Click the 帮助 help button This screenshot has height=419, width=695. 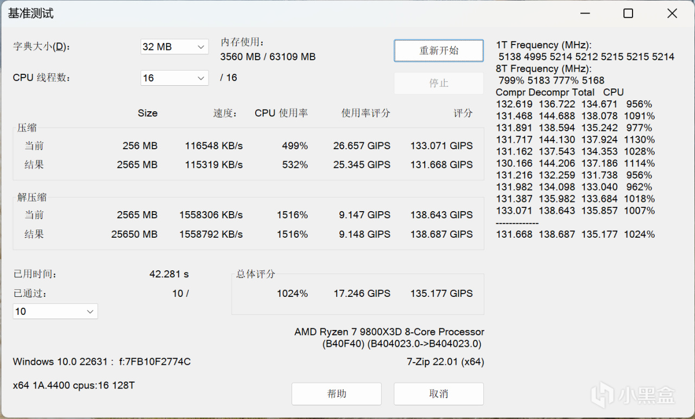pyautogui.click(x=337, y=394)
